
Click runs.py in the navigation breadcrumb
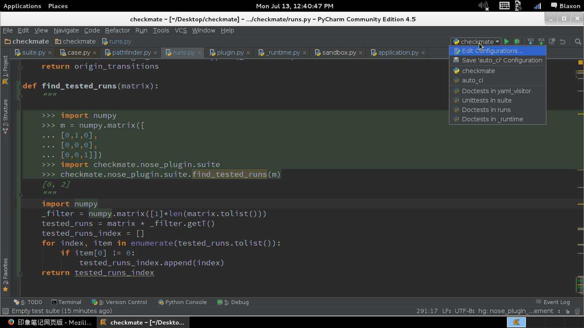point(116,41)
